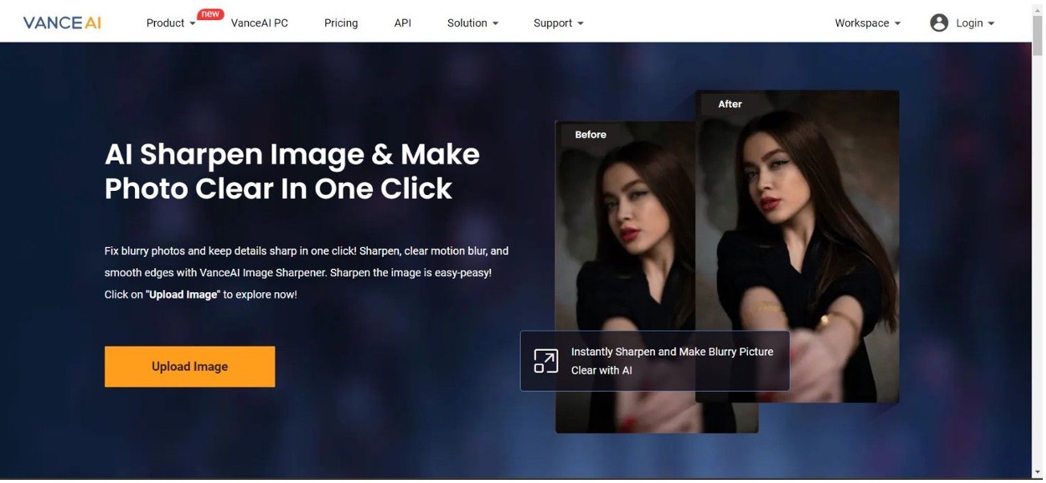Open the API menu item
The width and height of the screenshot is (1046, 483).
pyautogui.click(x=402, y=22)
